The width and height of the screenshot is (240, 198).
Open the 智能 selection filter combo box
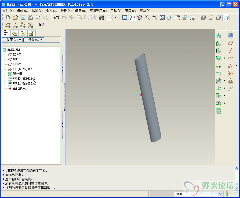click(x=199, y=194)
